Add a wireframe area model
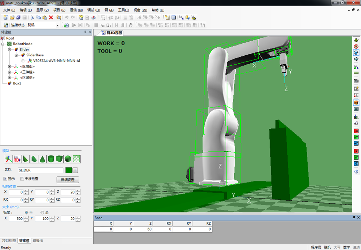The height and width of the screenshot is (250, 361). (x=77, y=159)
